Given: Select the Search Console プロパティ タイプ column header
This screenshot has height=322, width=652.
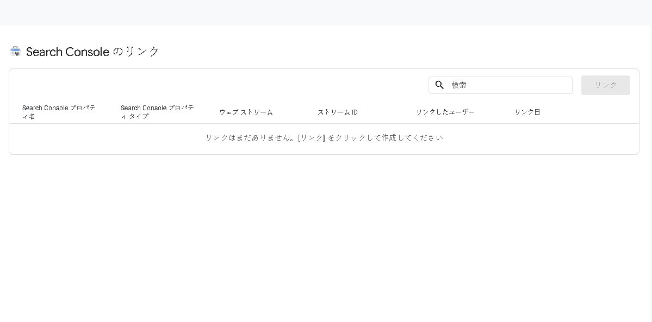Looking at the screenshot, I should click(157, 112).
